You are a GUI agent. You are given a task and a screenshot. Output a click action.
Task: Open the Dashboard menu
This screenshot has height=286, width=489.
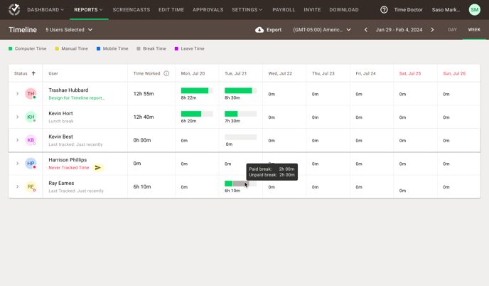point(45,10)
